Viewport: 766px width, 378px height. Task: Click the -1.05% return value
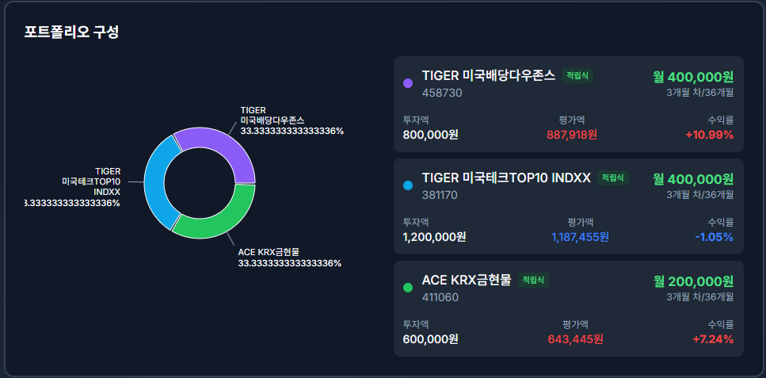tap(714, 236)
